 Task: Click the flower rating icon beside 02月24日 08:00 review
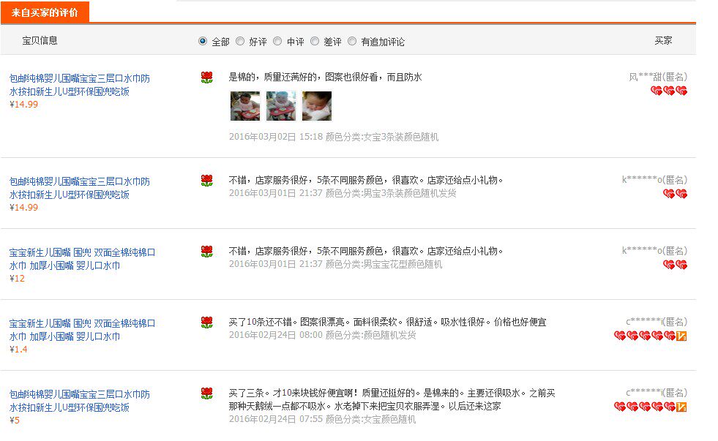point(207,323)
